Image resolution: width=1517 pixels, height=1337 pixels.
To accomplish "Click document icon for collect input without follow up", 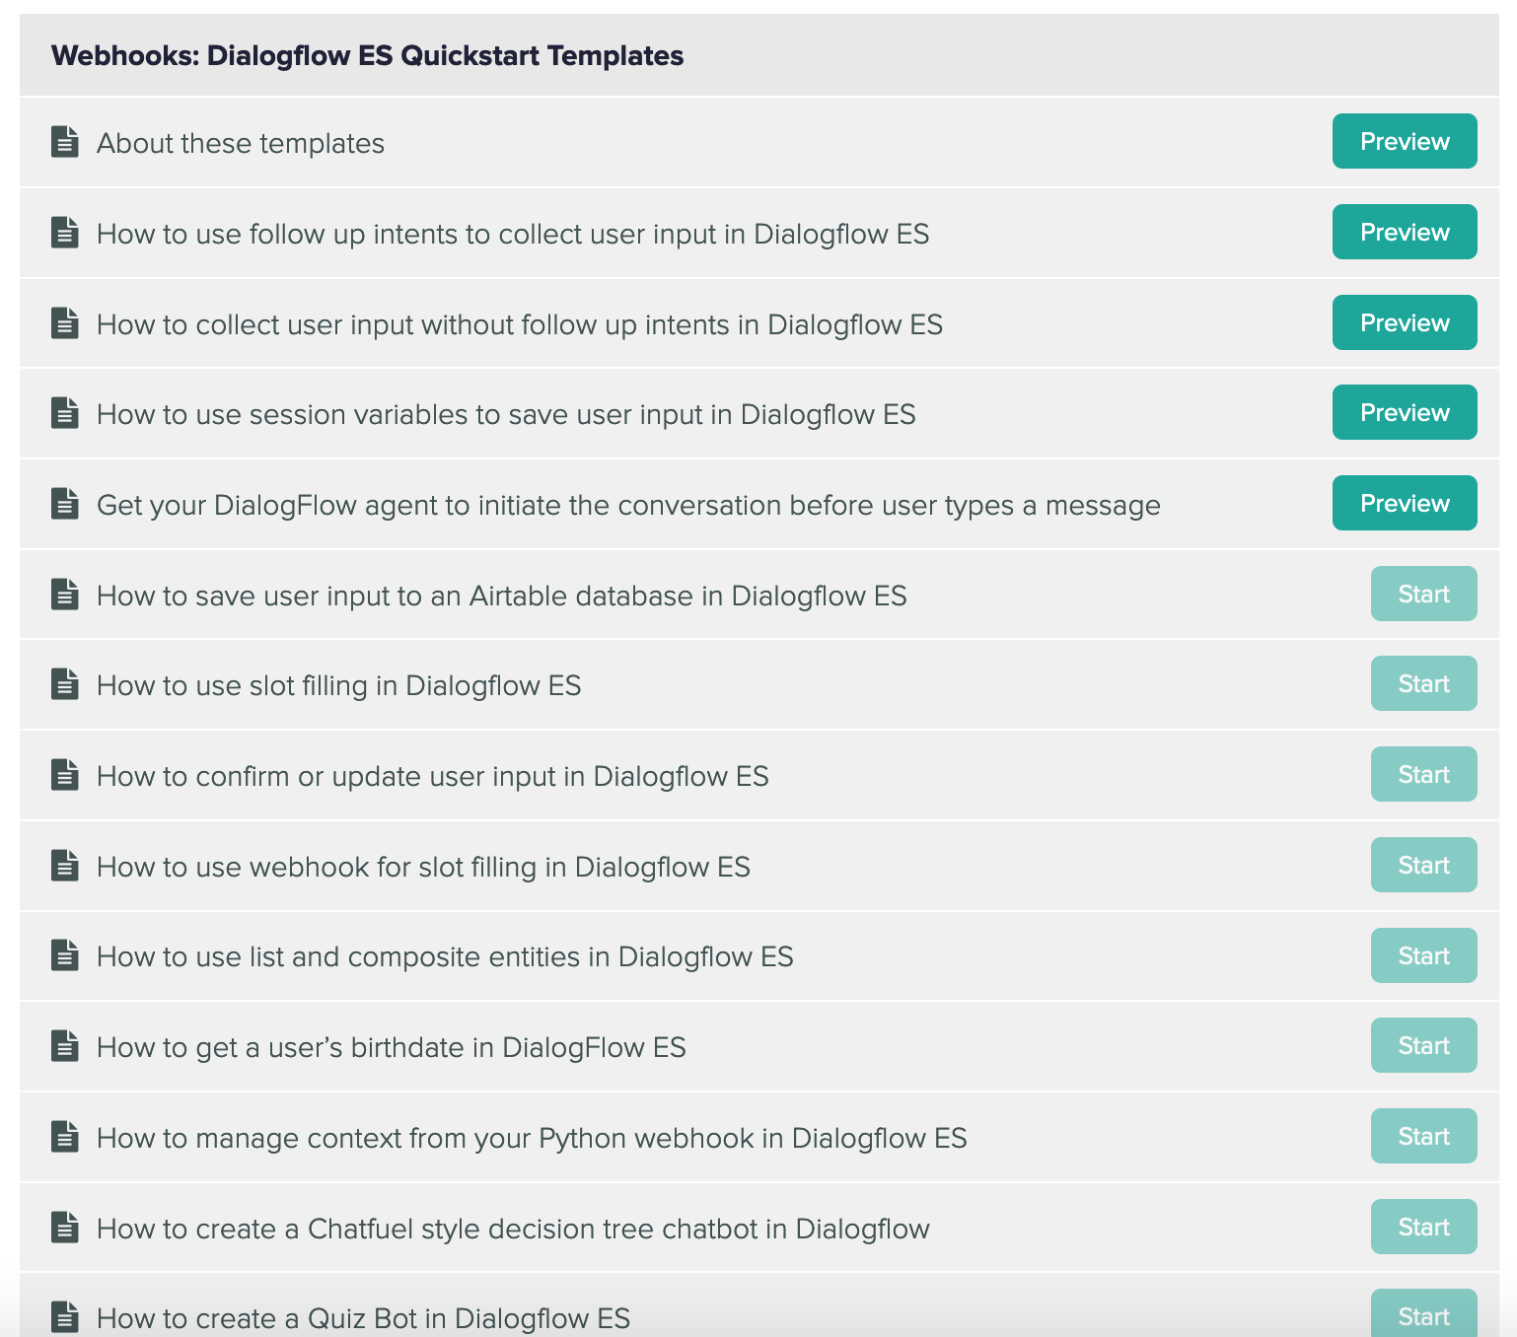I will 65,323.
